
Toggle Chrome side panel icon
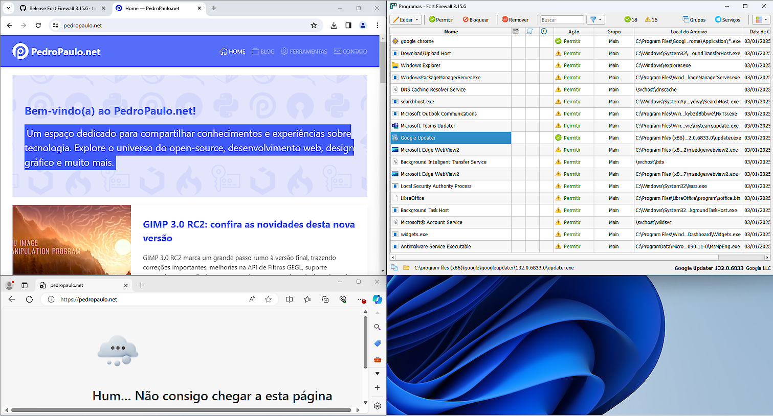point(348,25)
